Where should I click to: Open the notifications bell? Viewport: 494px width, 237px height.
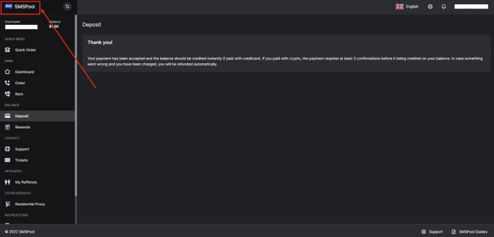pos(443,7)
